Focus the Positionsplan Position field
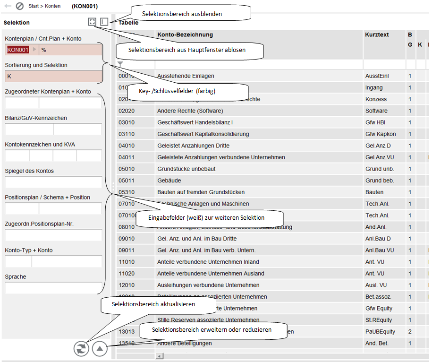Image resolution: width=432 pixels, height=362 pixels. click(70, 209)
